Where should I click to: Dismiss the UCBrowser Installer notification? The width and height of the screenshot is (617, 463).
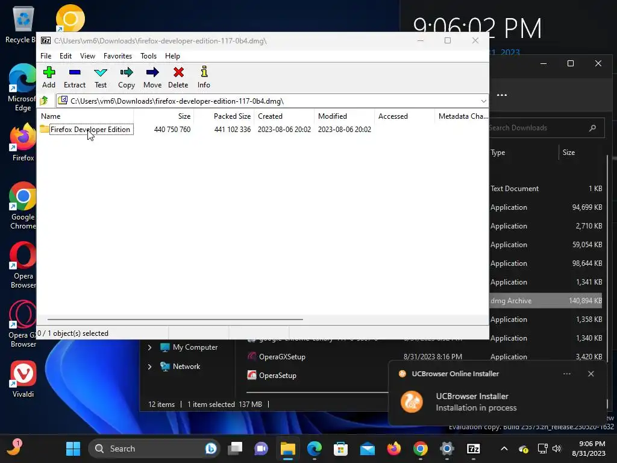point(590,374)
